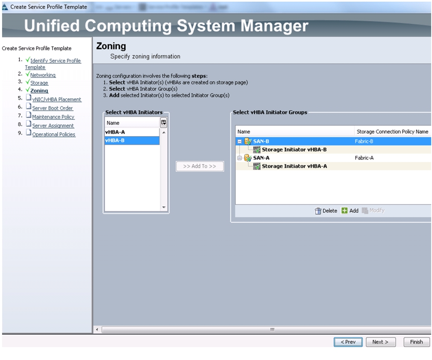Open the Maintenance Policy step
The width and height of the screenshot is (432, 360).
(53, 117)
